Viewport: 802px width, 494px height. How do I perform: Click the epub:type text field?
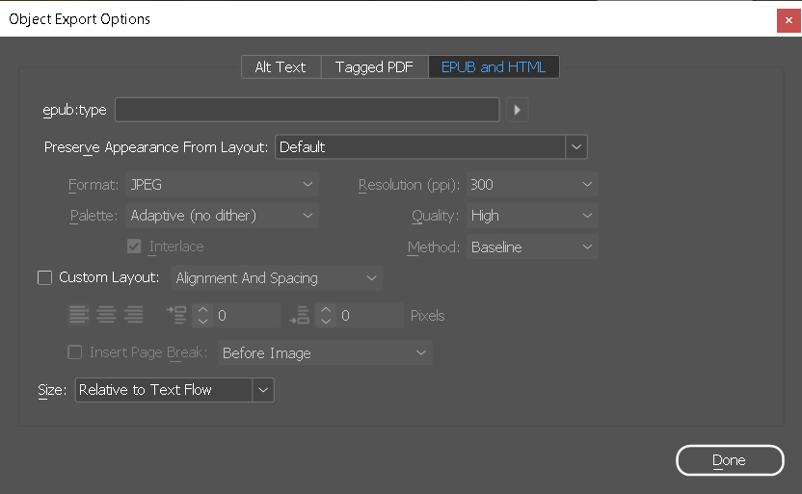point(307,110)
